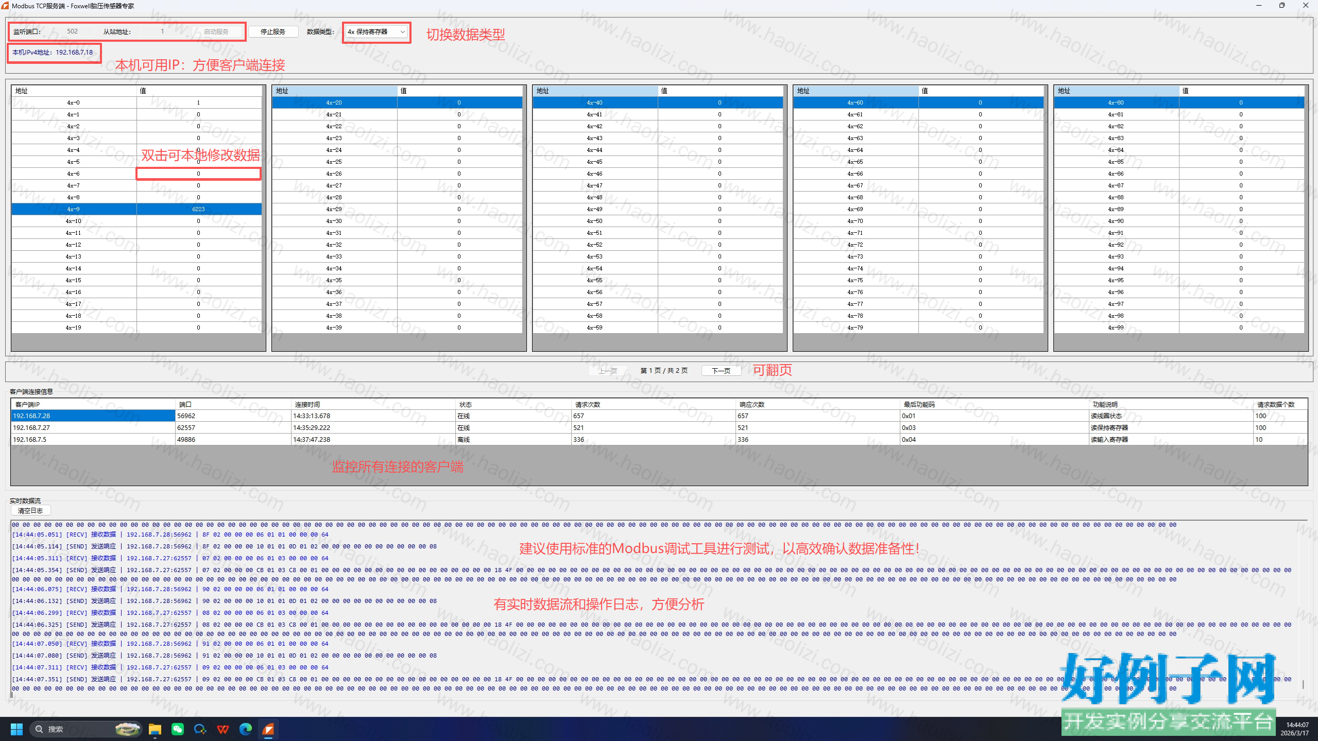Screen dimensions: 1318x741
Task: Select register address 4x-59
Action: (x=595, y=328)
